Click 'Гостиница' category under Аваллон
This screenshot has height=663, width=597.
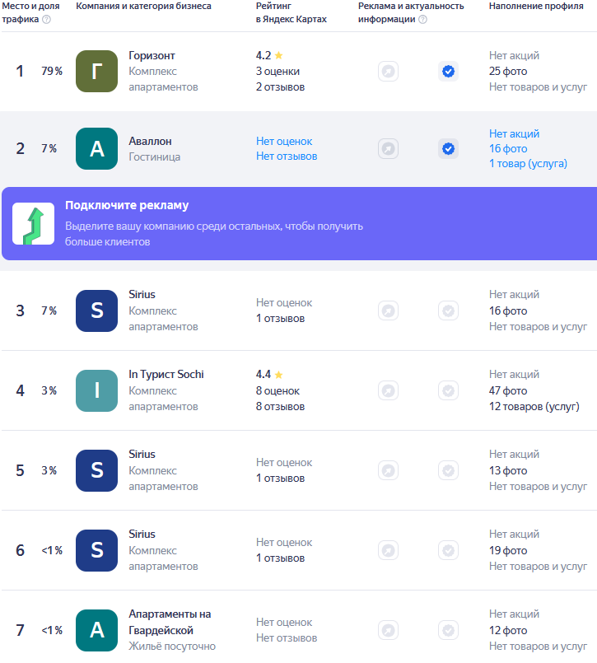click(154, 156)
